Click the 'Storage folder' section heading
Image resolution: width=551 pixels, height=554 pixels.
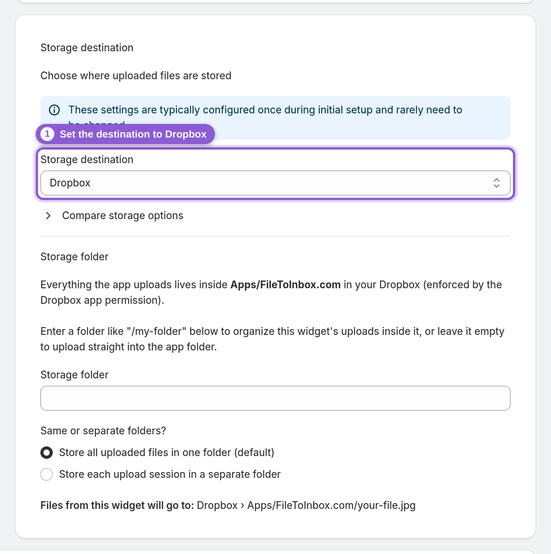pyautogui.click(x=74, y=257)
